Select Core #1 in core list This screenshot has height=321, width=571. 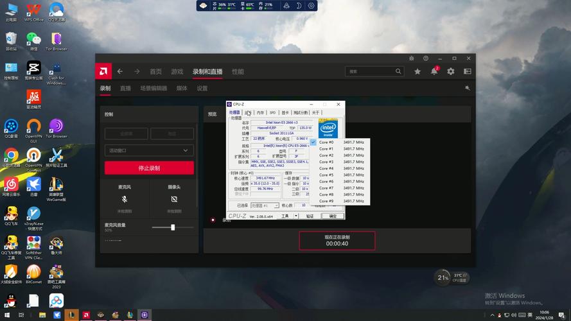340,149
